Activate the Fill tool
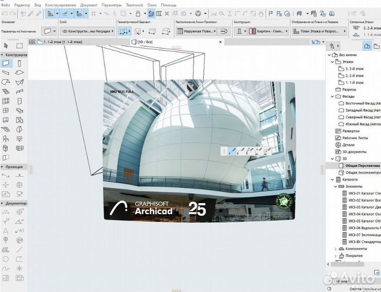 pyautogui.click(x=6, y=250)
